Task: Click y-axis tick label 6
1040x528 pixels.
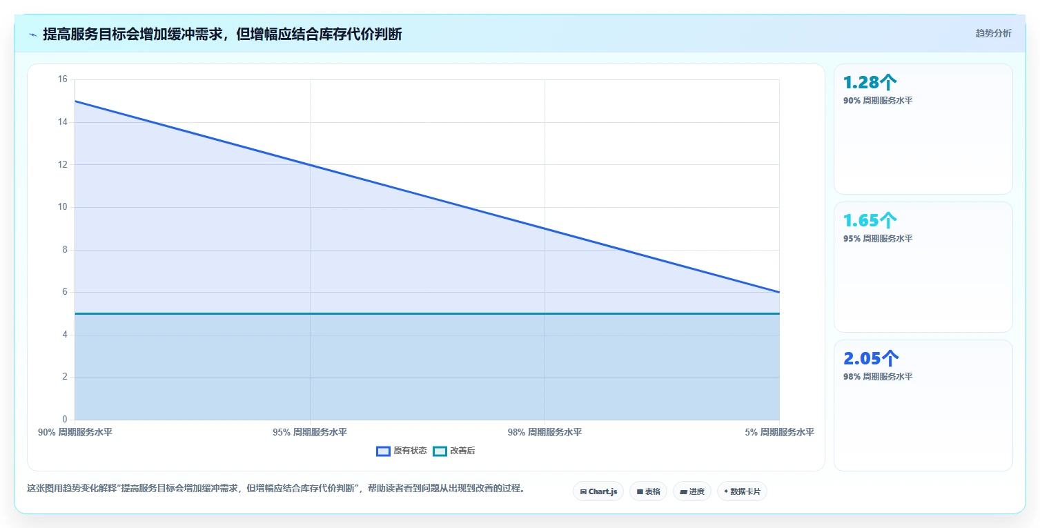Action: pyautogui.click(x=66, y=292)
